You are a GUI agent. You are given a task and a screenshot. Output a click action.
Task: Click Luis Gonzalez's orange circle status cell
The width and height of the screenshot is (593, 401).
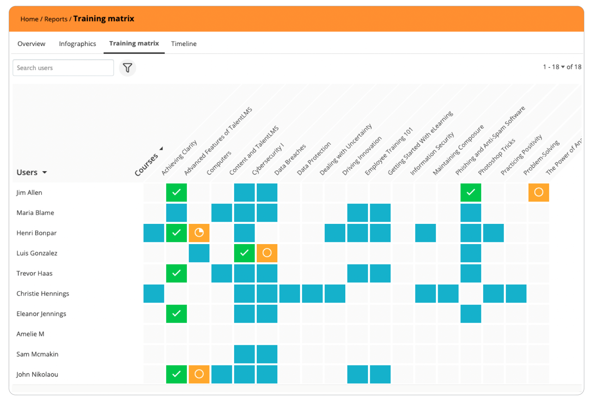[267, 253]
